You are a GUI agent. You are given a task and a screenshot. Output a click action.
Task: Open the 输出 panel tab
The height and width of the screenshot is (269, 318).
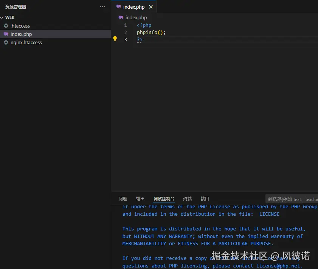(140, 199)
